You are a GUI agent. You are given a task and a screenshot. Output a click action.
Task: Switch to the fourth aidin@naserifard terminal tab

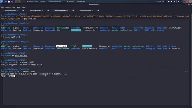point(86,10)
